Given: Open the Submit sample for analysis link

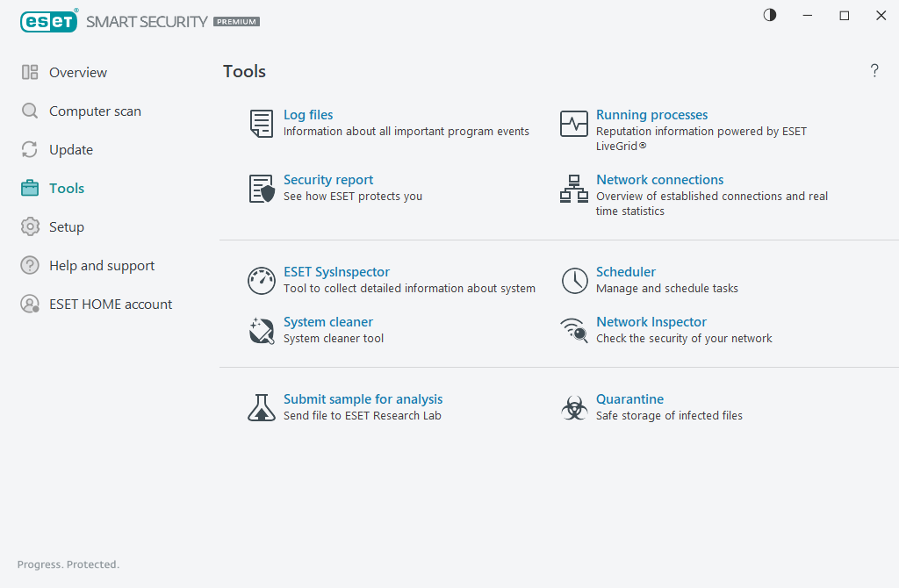Looking at the screenshot, I should point(363,399).
